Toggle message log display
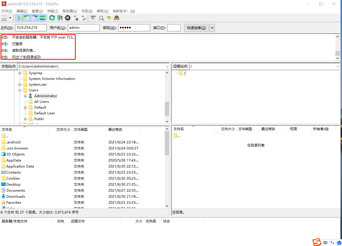This screenshot has width=342, height=246. click(19, 18)
